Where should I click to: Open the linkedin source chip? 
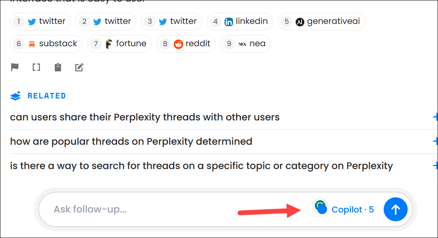(240, 22)
